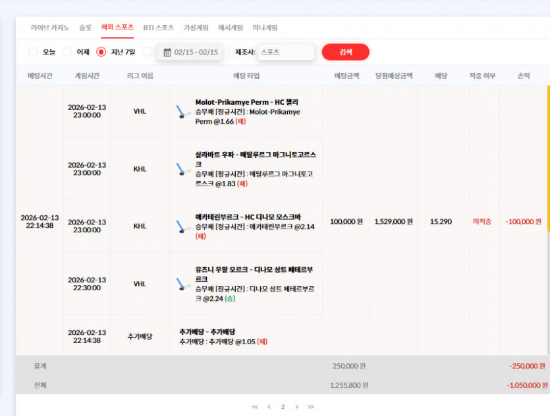Go to previous page arrow
This screenshot has width=550, height=416.
[269, 407]
